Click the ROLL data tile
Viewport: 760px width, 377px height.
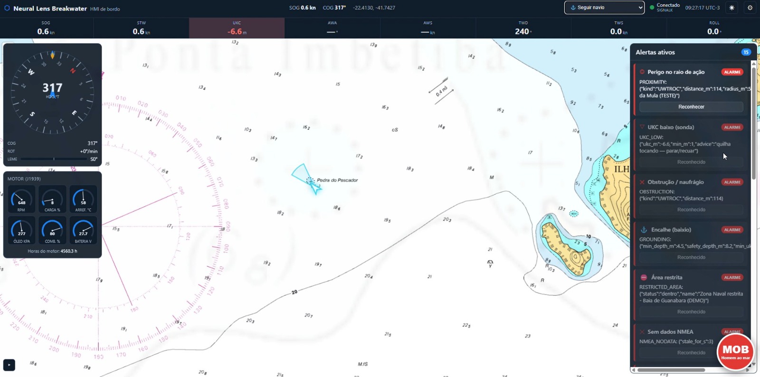[714, 28]
